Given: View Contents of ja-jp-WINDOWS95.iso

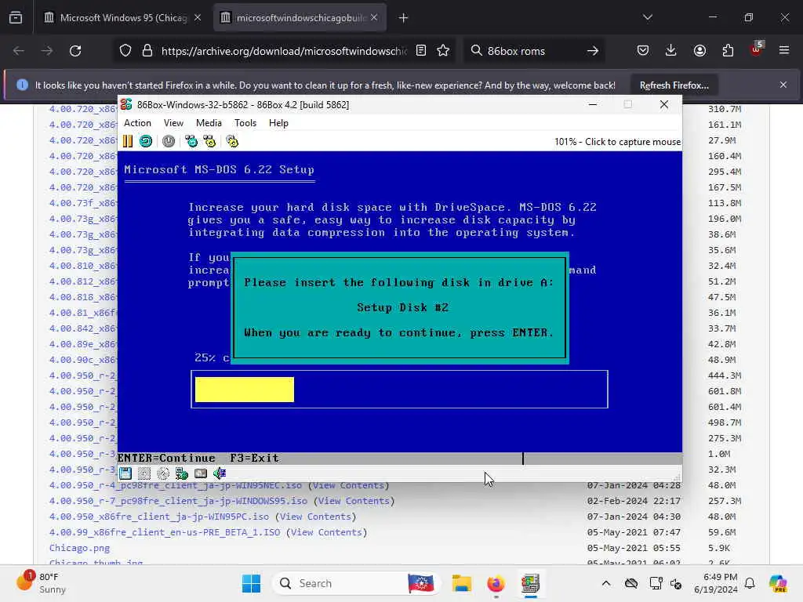Looking at the screenshot, I should point(354,501).
